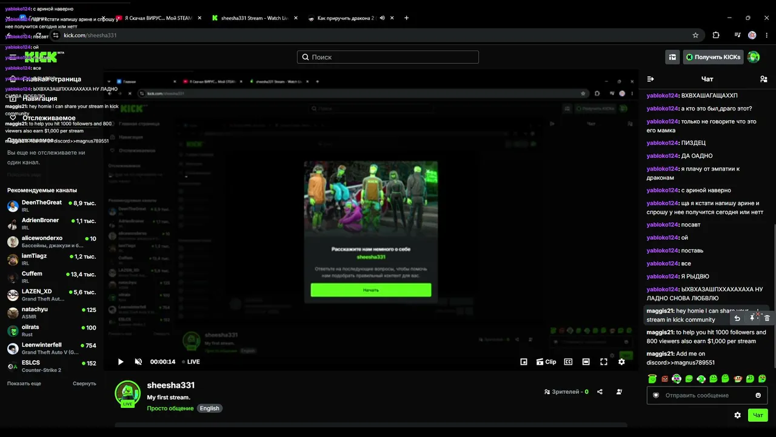776x437 pixels.
Task: Insert the first green halo emote
Action: [x=652, y=379]
